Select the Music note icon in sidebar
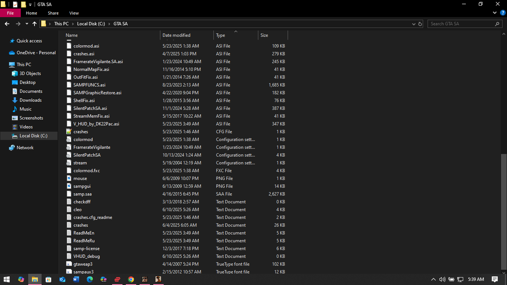The image size is (507, 285). click(15, 109)
